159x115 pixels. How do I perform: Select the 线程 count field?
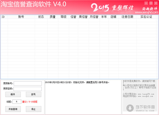click(x=17, y=102)
